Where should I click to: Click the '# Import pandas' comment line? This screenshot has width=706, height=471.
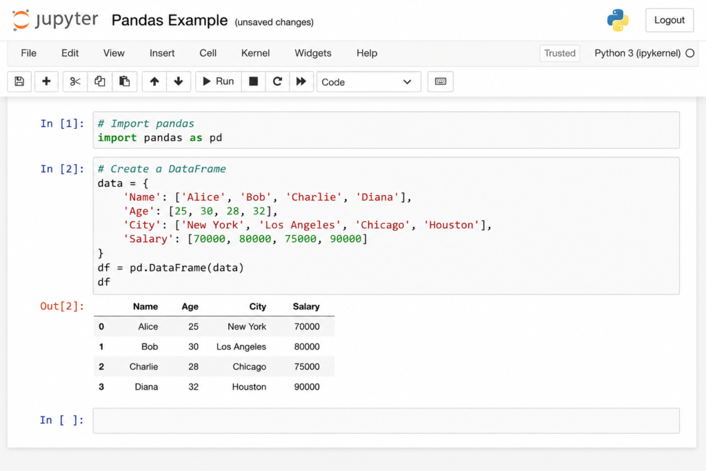point(146,123)
